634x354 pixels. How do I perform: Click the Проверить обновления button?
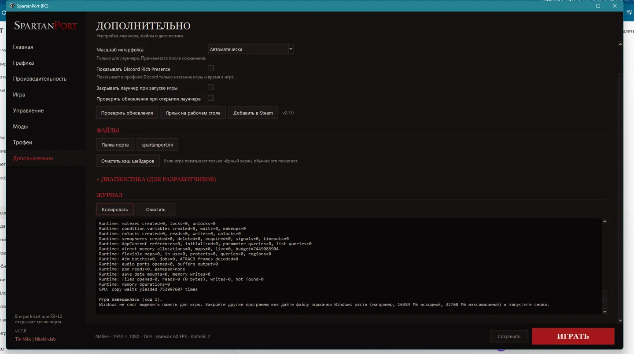tap(127, 113)
